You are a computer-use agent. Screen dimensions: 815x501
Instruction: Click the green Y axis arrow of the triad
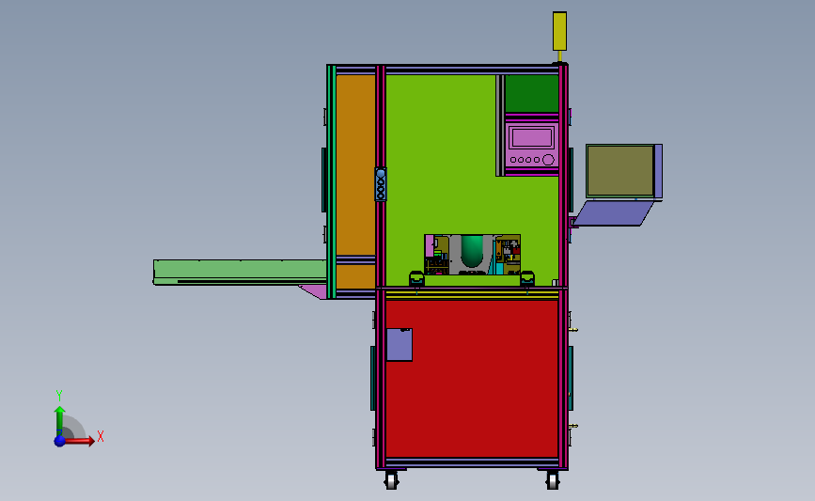[x=60, y=421]
